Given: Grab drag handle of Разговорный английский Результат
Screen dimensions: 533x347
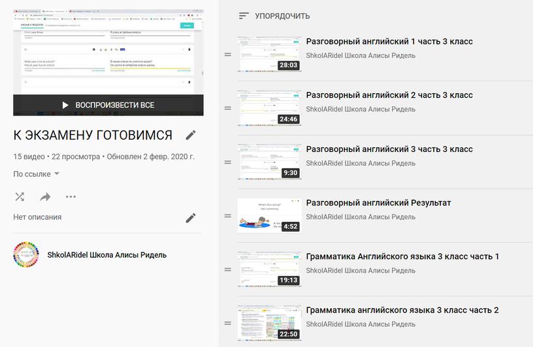Looking at the screenshot, I should coord(228,216).
